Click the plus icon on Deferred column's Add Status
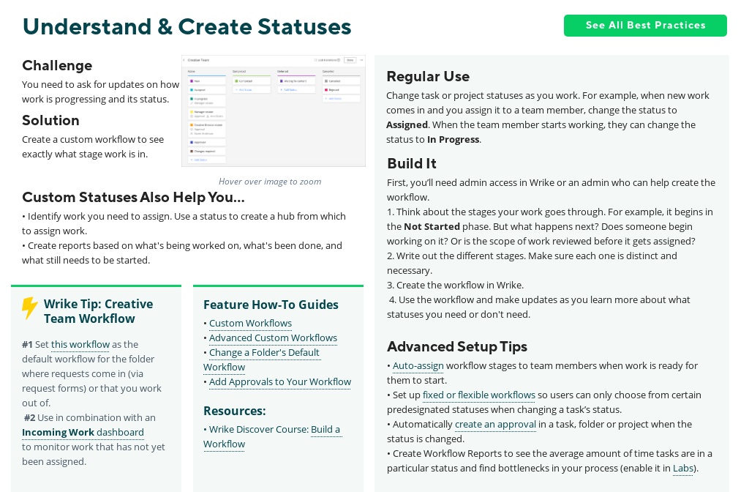Screen dimensions: 749x492 pos(281,89)
